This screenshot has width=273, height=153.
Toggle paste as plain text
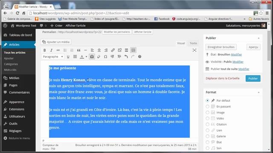tap(92, 57)
